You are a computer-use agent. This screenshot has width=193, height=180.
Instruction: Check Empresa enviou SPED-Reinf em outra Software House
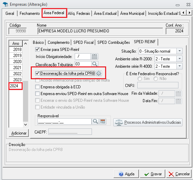click(37, 94)
